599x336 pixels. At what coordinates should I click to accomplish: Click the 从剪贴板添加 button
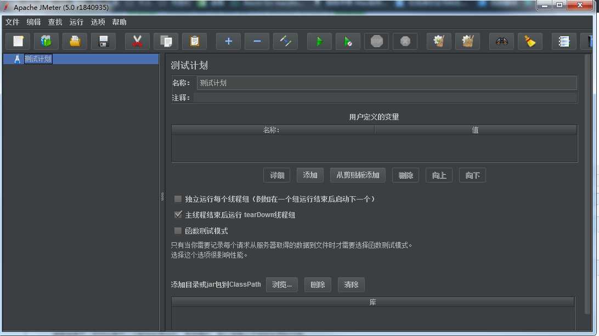[x=358, y=175]
